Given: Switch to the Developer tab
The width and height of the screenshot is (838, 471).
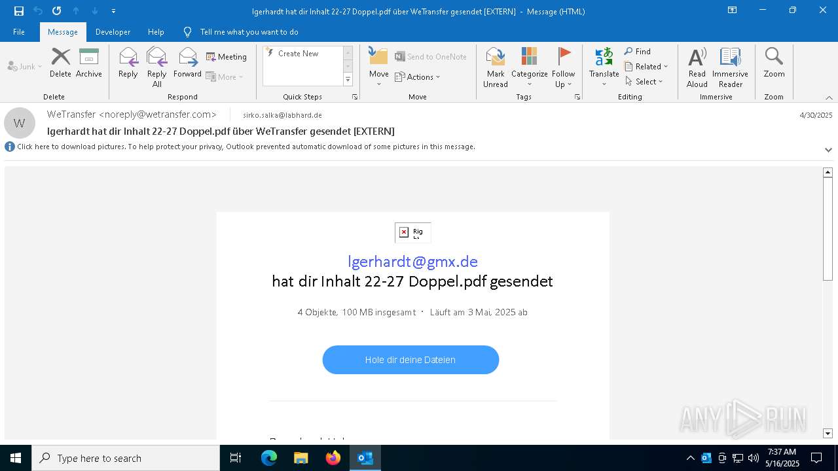Looking at the screenshot, I should (113, 32).
